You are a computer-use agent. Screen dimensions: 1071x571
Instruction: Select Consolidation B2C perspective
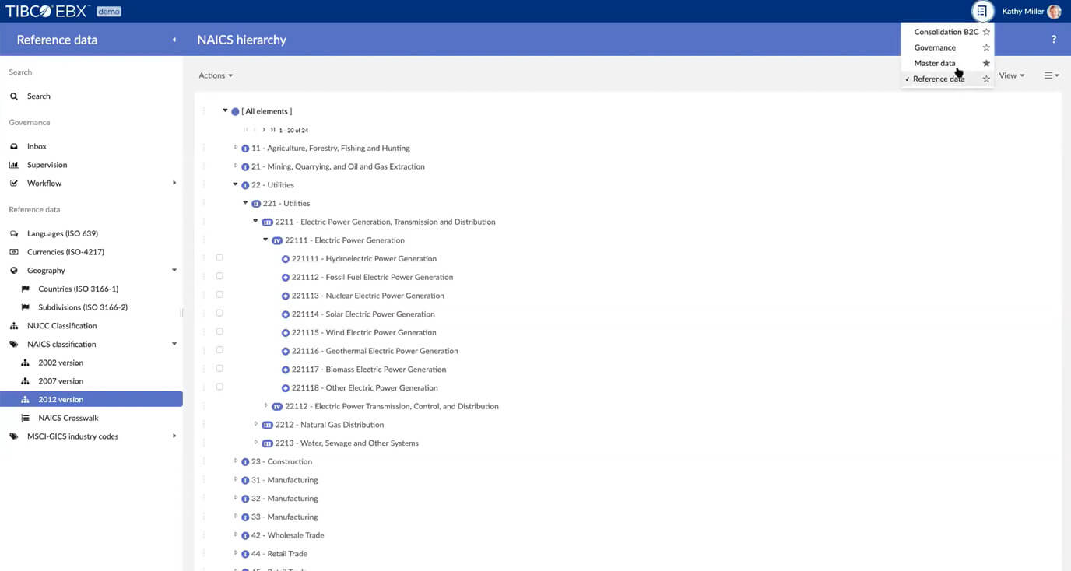[x=946, y=32]
